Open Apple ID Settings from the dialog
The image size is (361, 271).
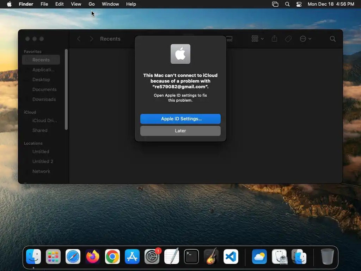point(180,119)
